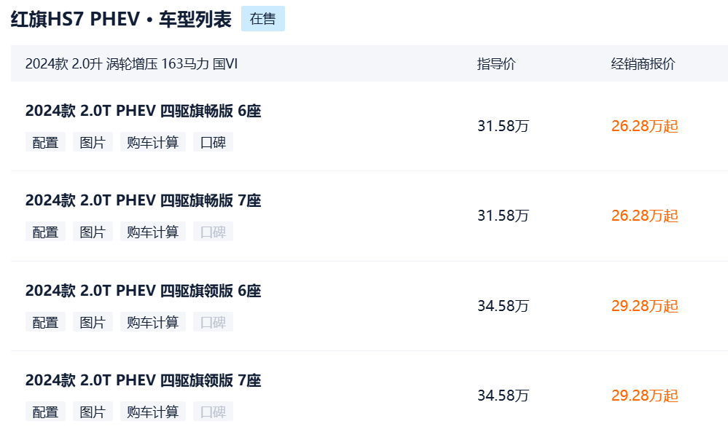Open 购车计算 for 四驱旗领版 6座

pyautogui.click(x=152, y=322)
